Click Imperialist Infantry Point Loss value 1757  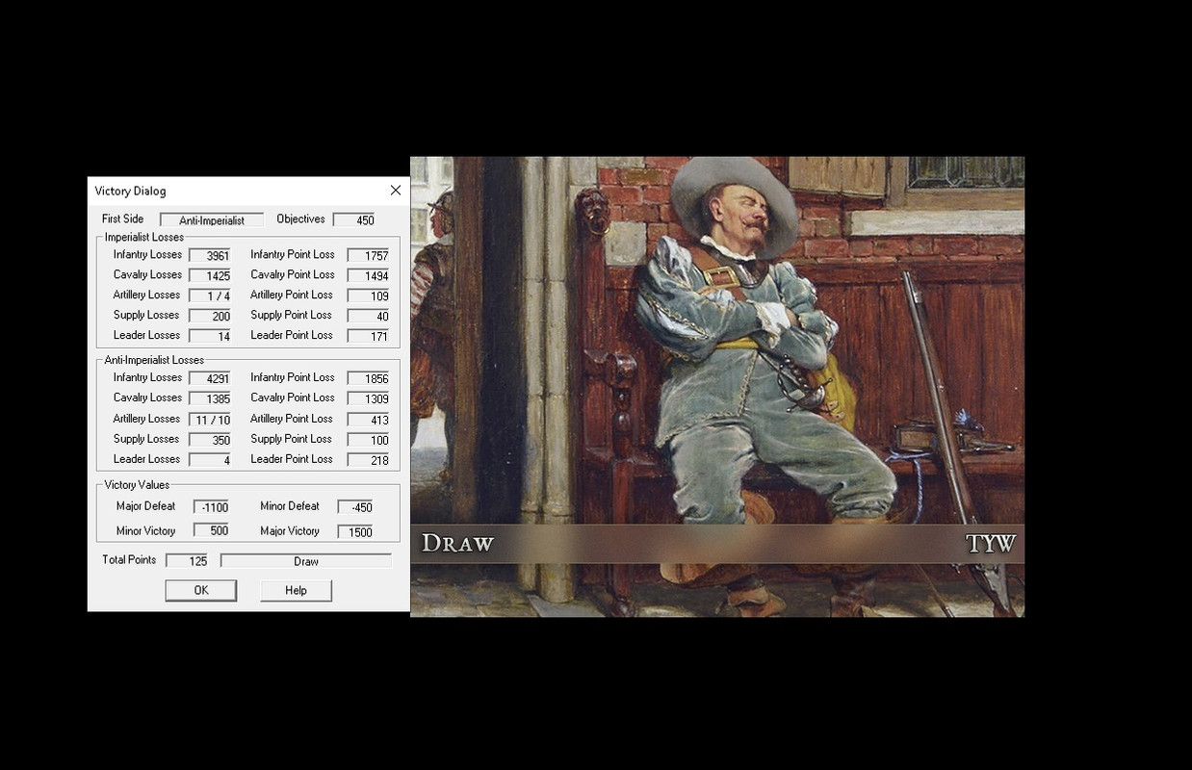(x=369, y=256)
